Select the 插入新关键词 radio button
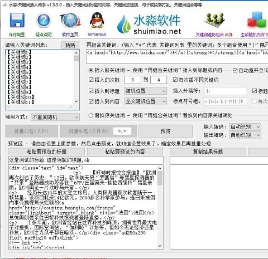Viewport: 268px width, 259px height. coord(91,70)
